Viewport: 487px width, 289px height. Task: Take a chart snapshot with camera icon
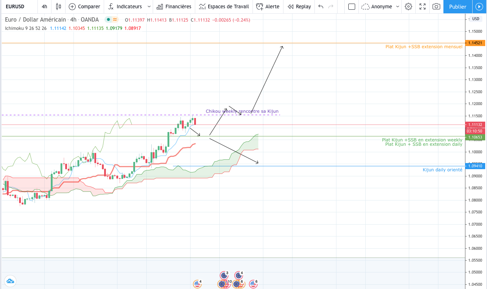436,6
